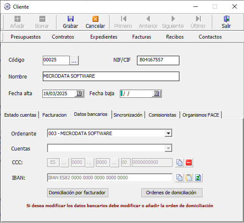Screen dimensions: 244x223
Task: Open the Fecha alta calendar picker
Action: [79, 93]
